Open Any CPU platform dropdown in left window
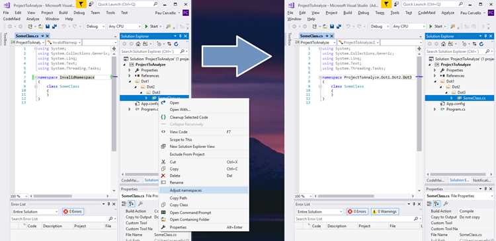Image resolution: width=496 pixels, height=241 pixels. [x=124, y=26]
